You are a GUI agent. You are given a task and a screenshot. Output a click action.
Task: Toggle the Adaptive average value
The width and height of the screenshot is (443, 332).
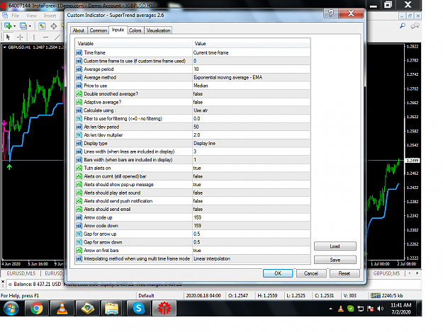point(252,102)
